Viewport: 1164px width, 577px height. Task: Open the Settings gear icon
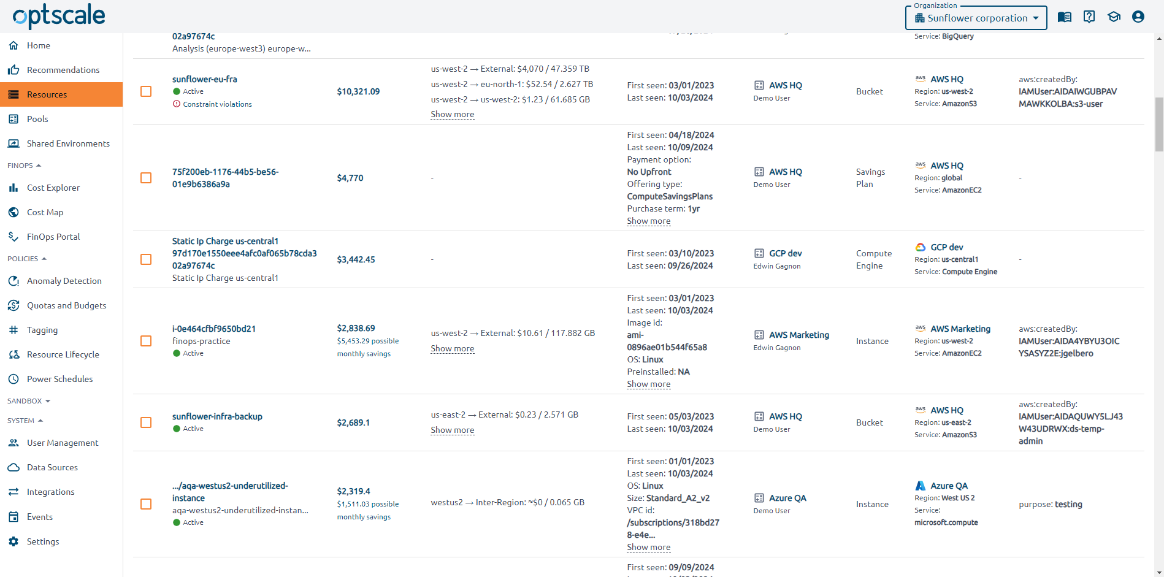13,541
